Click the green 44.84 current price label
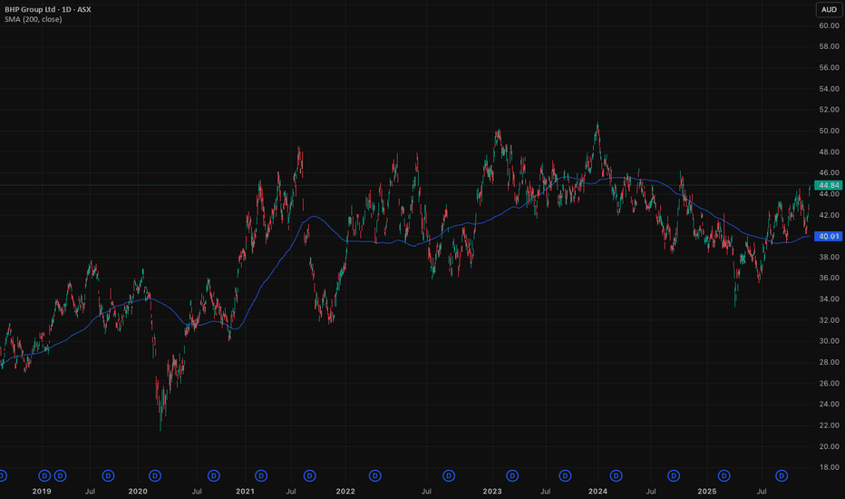This screenshot has height=499, width=845. pyautogui.click(x=829, y=185)
